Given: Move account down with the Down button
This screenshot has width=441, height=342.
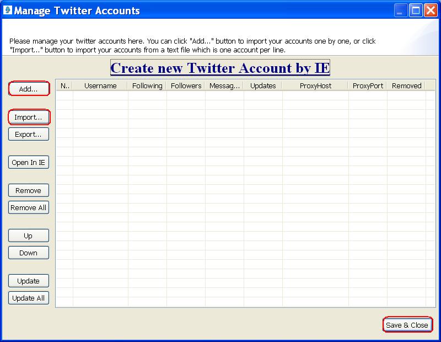Looking at the screenshot, I should 29,253.
